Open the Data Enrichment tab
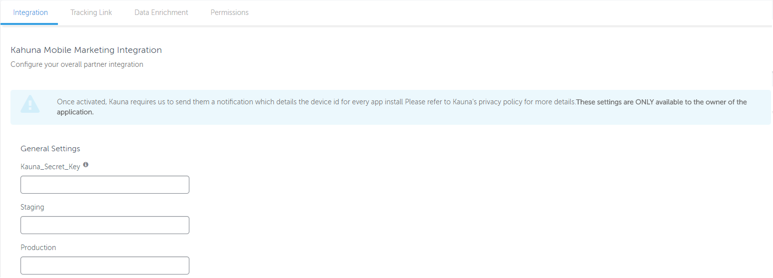 [x=161, y=12]
